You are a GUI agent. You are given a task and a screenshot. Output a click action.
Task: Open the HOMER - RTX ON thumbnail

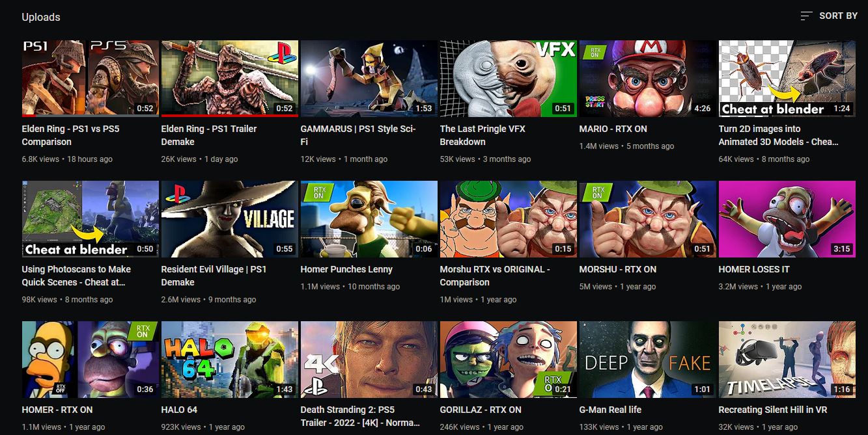coord(90,359)
